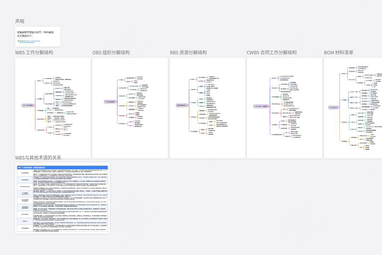Click the BOM 材料清单 frame title
382x255 pixels.
point(338,53)
